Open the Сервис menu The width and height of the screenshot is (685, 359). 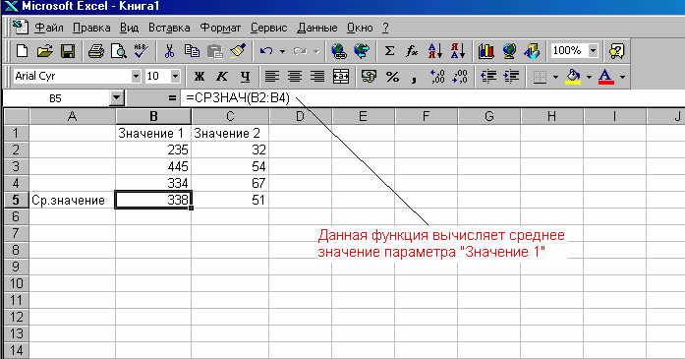(268, 28)
